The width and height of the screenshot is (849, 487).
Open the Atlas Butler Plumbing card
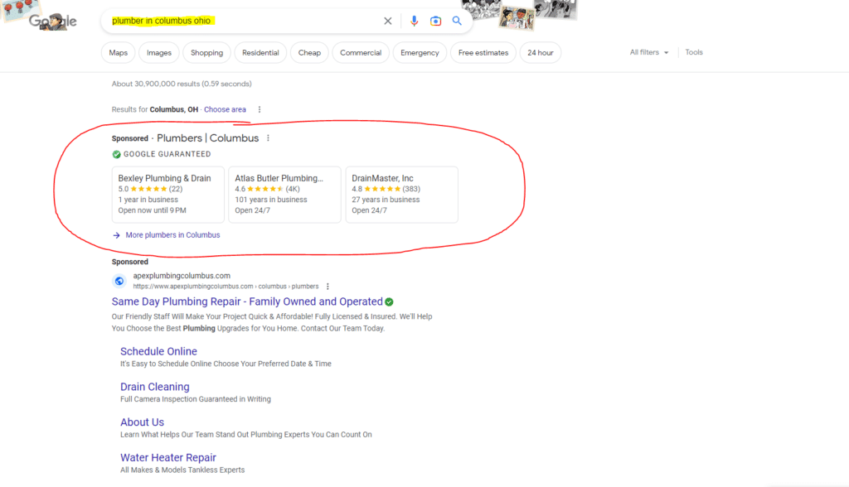pyautogui.click(x=285, y=195)
